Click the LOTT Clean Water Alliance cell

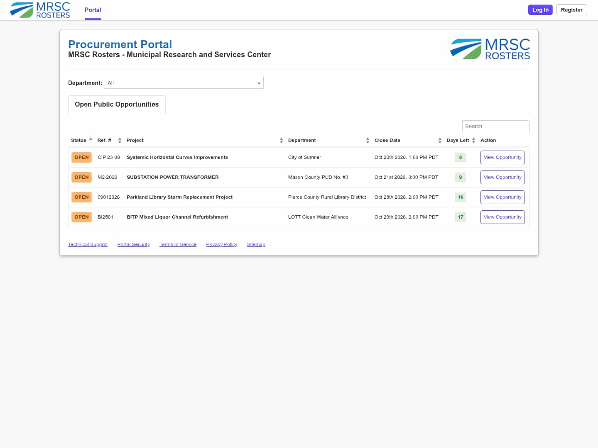tap(318, 217)
